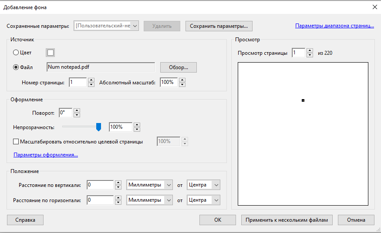Click the Отмена button
The image size is (381, 233).
point(356,220)
